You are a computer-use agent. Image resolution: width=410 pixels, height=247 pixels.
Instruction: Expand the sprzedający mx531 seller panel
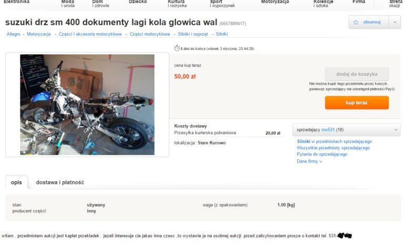(346, 130)
